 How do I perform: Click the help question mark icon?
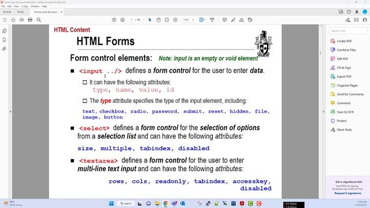coord(349,12)
